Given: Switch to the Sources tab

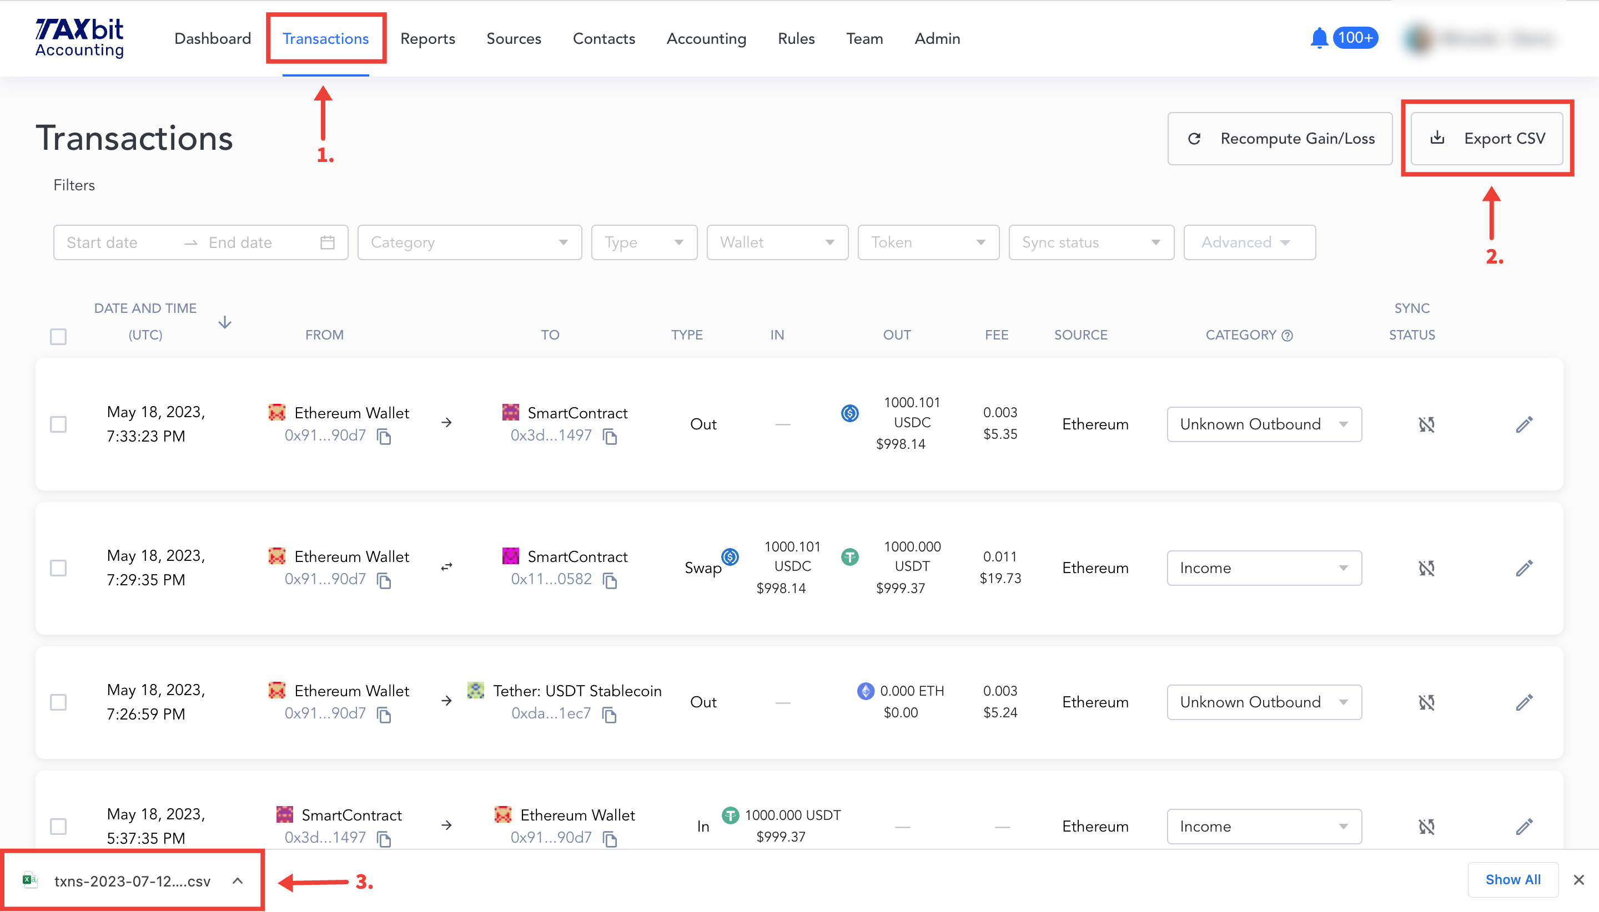Looking at the screenshot, I should click(x=514, y=39).
